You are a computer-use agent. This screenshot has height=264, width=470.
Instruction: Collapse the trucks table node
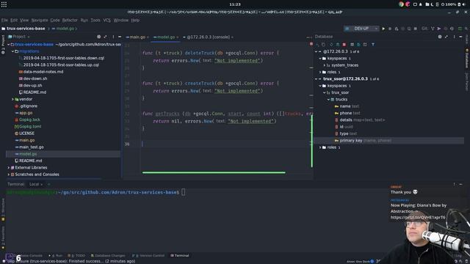coord(328,100)
